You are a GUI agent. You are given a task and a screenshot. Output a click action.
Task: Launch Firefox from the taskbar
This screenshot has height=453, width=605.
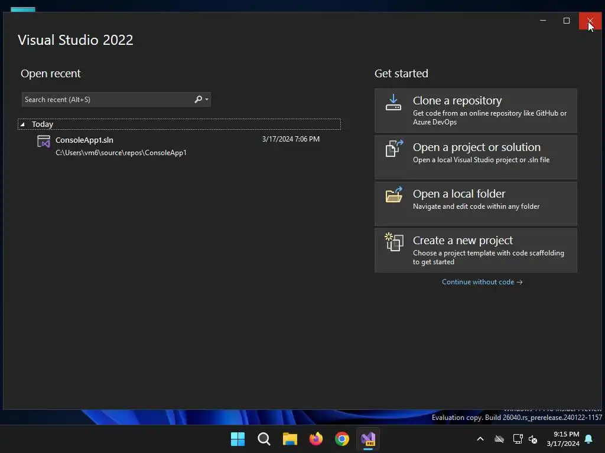coord(316,439)
